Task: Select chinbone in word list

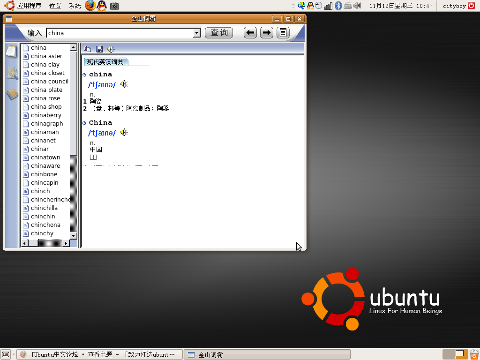Action: click(44, 174)
